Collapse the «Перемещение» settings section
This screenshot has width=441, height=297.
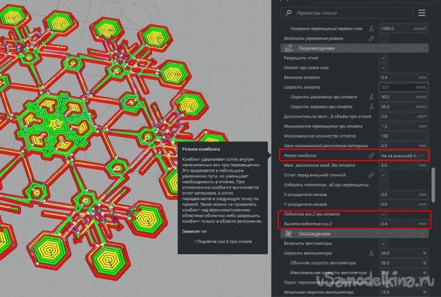pos(422,48)
